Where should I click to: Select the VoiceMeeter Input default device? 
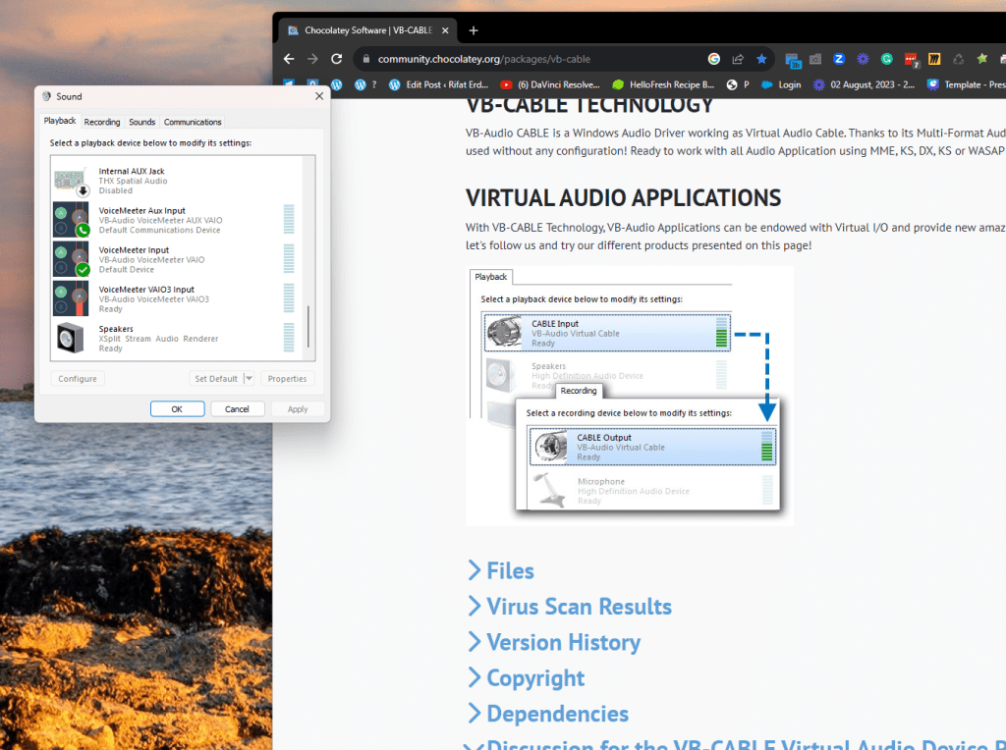click(177, 259)
